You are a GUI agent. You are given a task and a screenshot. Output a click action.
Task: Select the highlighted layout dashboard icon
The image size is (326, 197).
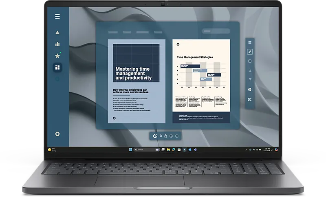click(57, 67)
